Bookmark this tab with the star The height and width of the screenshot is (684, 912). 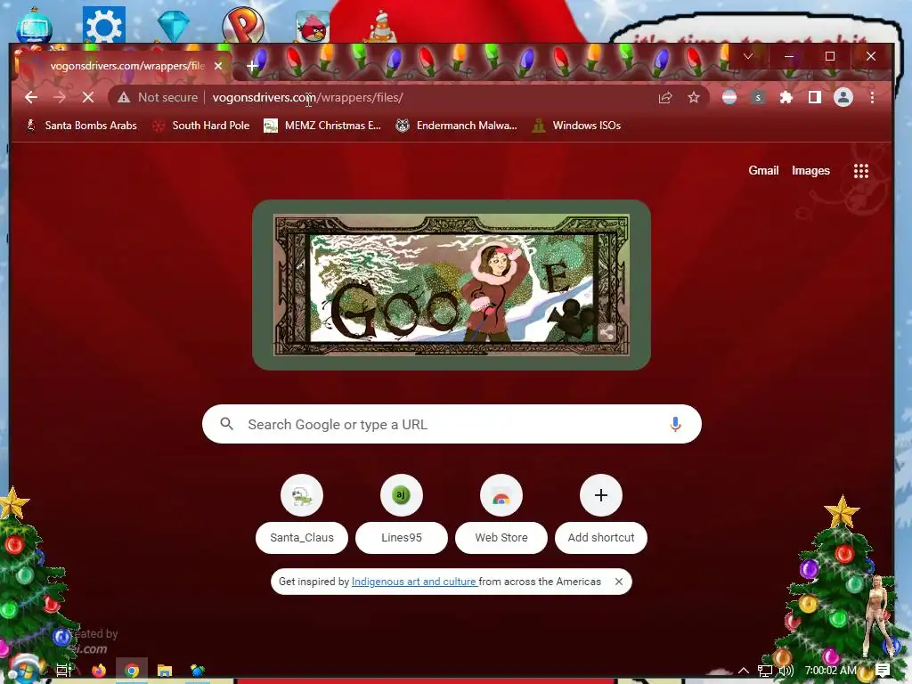tap(693, 98)
